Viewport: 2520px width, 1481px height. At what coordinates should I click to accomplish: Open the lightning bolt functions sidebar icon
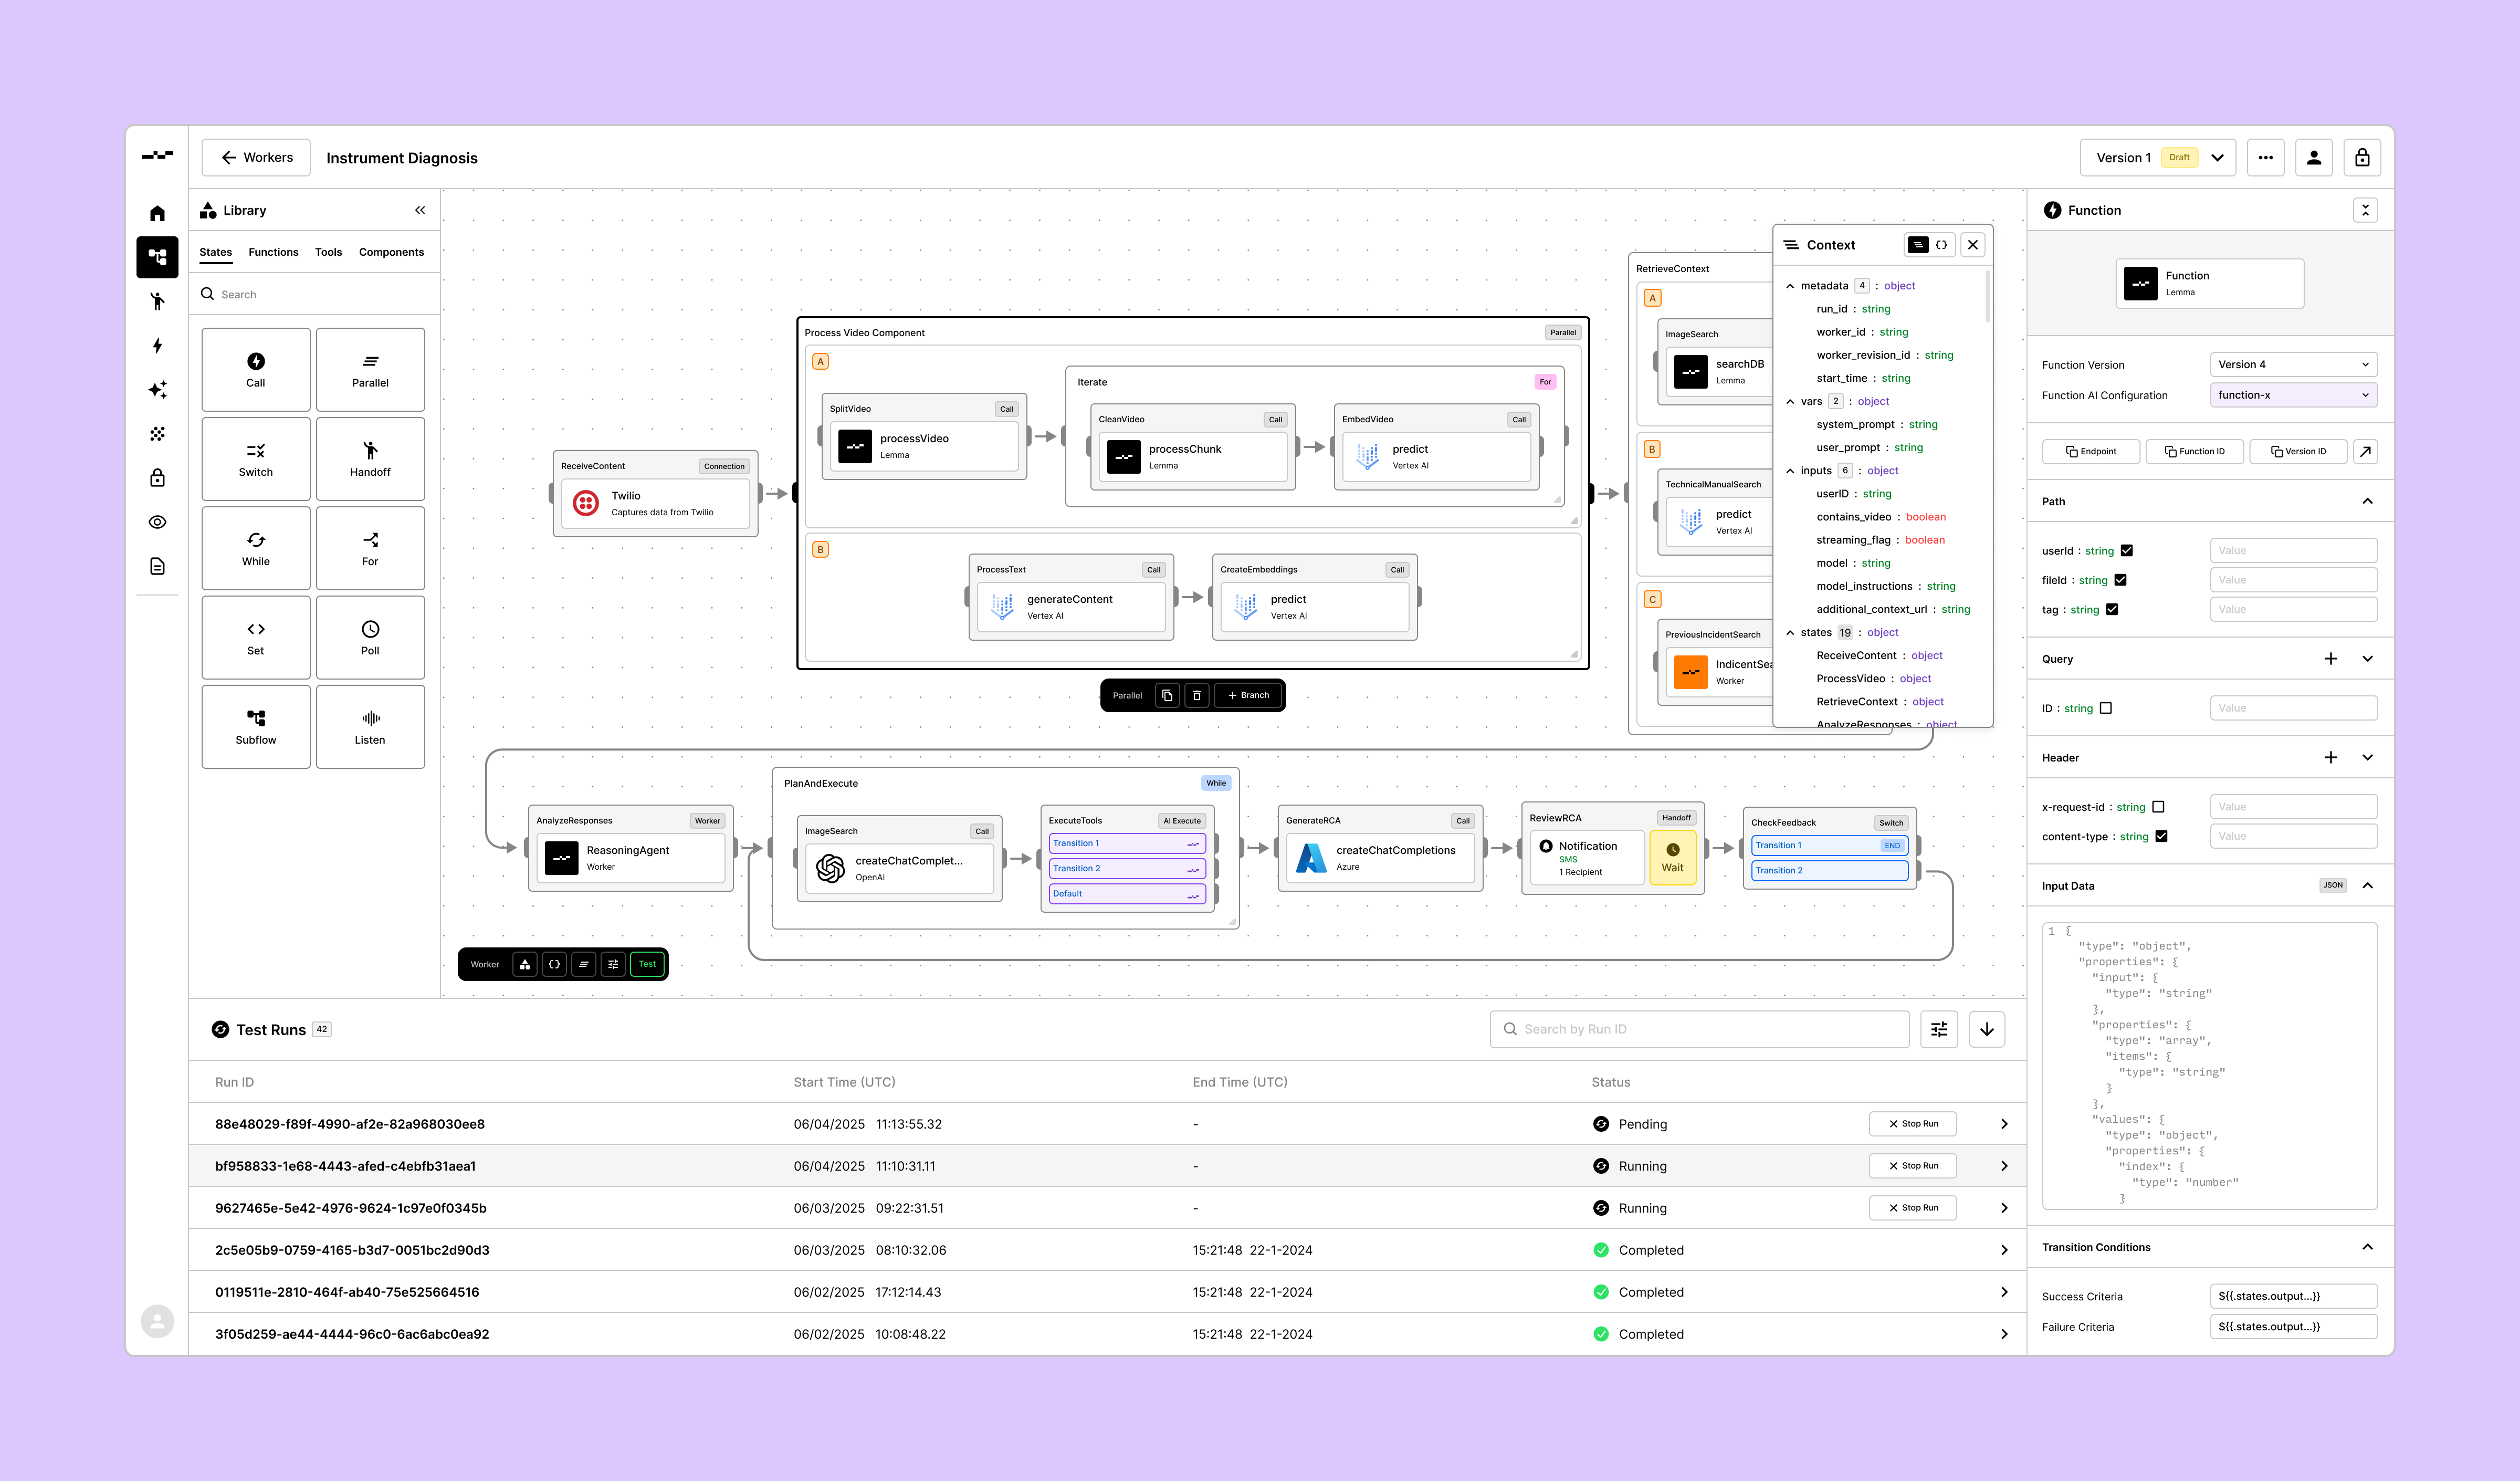(157, 345)
